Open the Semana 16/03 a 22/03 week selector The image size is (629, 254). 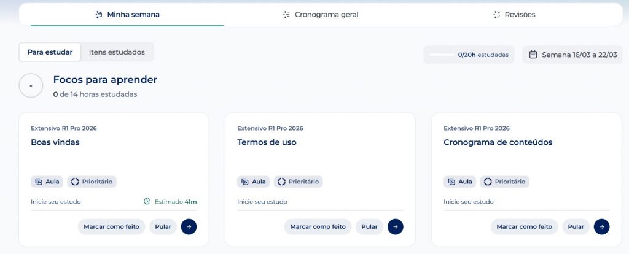click(572, 55)
